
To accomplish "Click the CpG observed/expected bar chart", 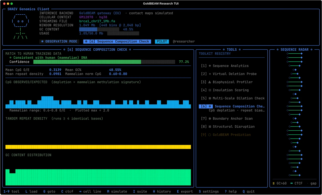I will 98,102.
